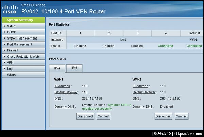The width and height of the screenshot is (204, 137).
Task: Click the WAN1 Default Gateway link
Action: pos(66,92)
